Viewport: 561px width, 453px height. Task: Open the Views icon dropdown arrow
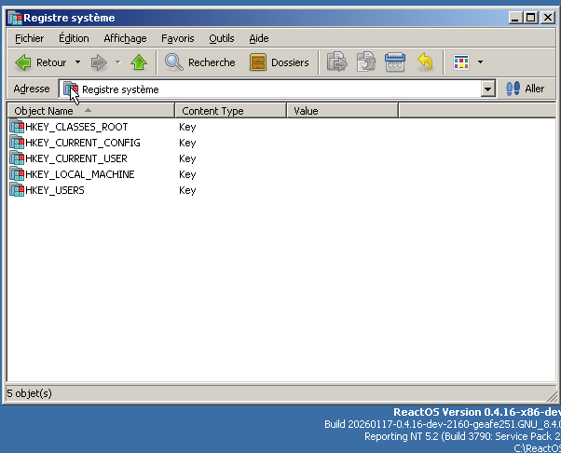(480, 62)
